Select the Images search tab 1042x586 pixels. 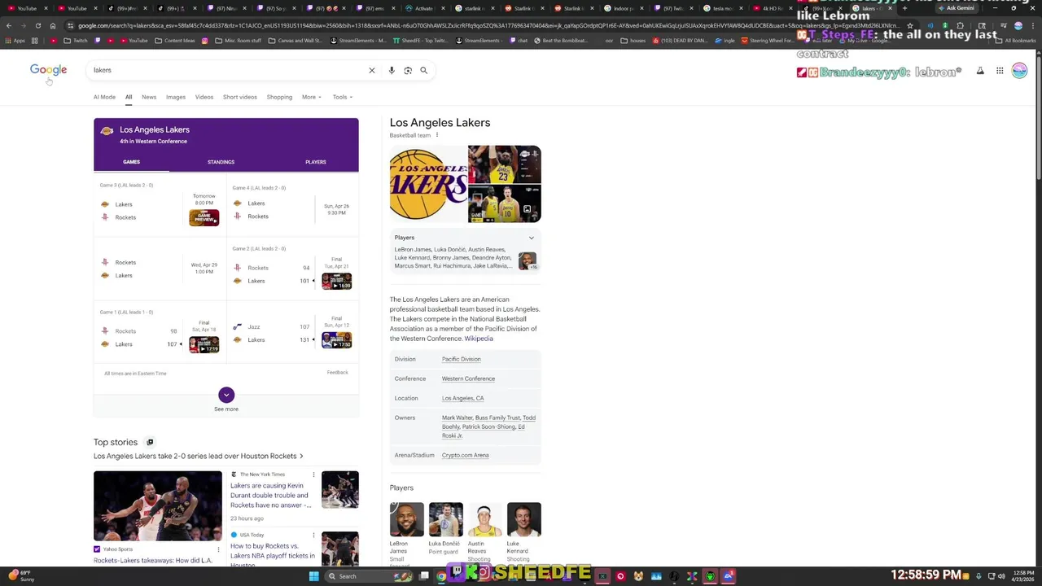176,97
